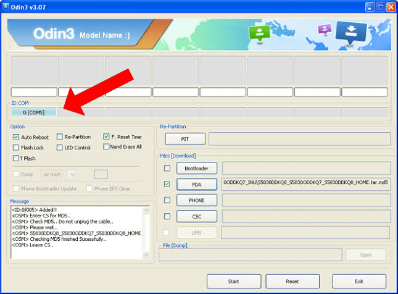Viewport: 398px width, 294px height.
Task: Untick the checkbox beside the PDA button
Action: pos(167,184)
